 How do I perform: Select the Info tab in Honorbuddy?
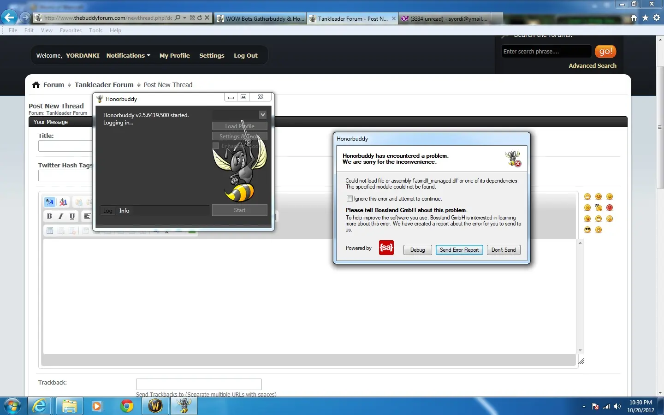coord(125,211)
